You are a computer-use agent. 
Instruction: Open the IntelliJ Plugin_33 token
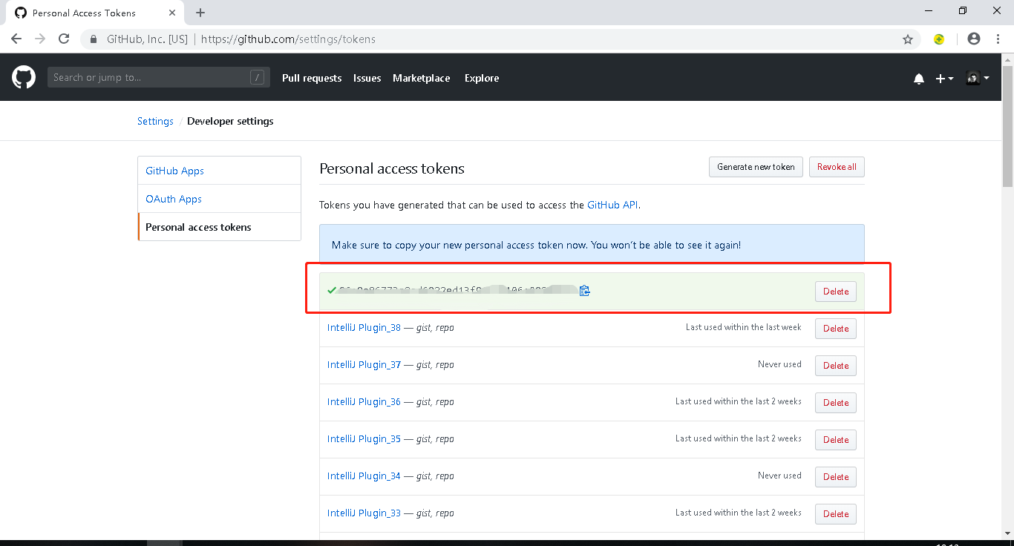pos(364,513)
